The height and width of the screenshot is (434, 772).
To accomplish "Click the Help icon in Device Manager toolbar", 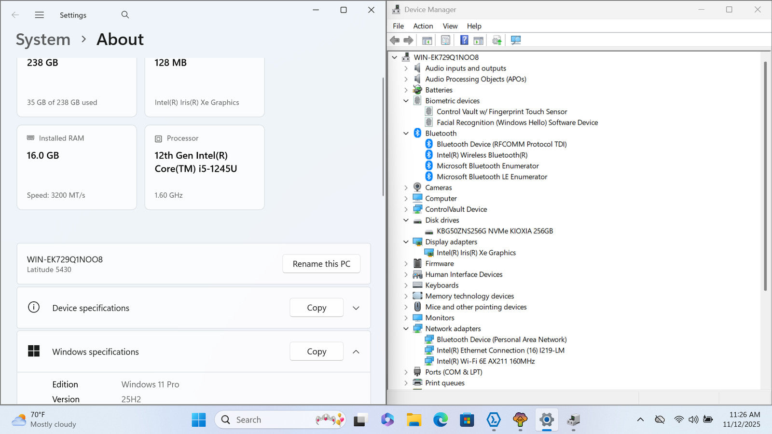I will pos(464,41).
